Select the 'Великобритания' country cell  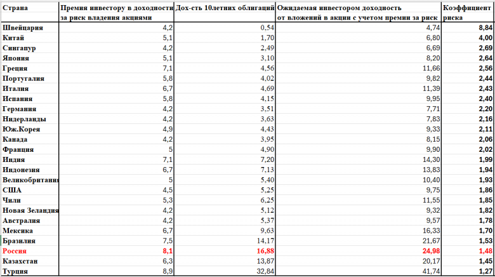(x=30, y=180)
